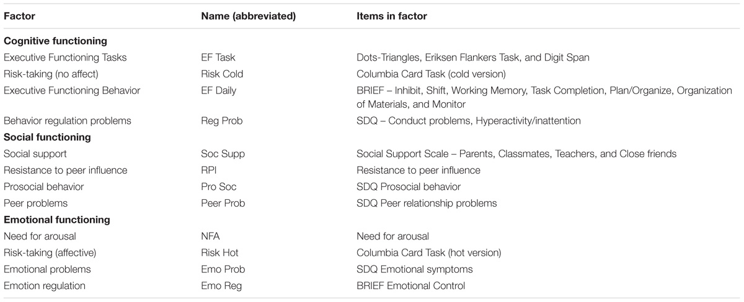This screenshot has width=744, height=302.
Task: Click the 'NFA' abbreviation cell
Action: [211, 236]
